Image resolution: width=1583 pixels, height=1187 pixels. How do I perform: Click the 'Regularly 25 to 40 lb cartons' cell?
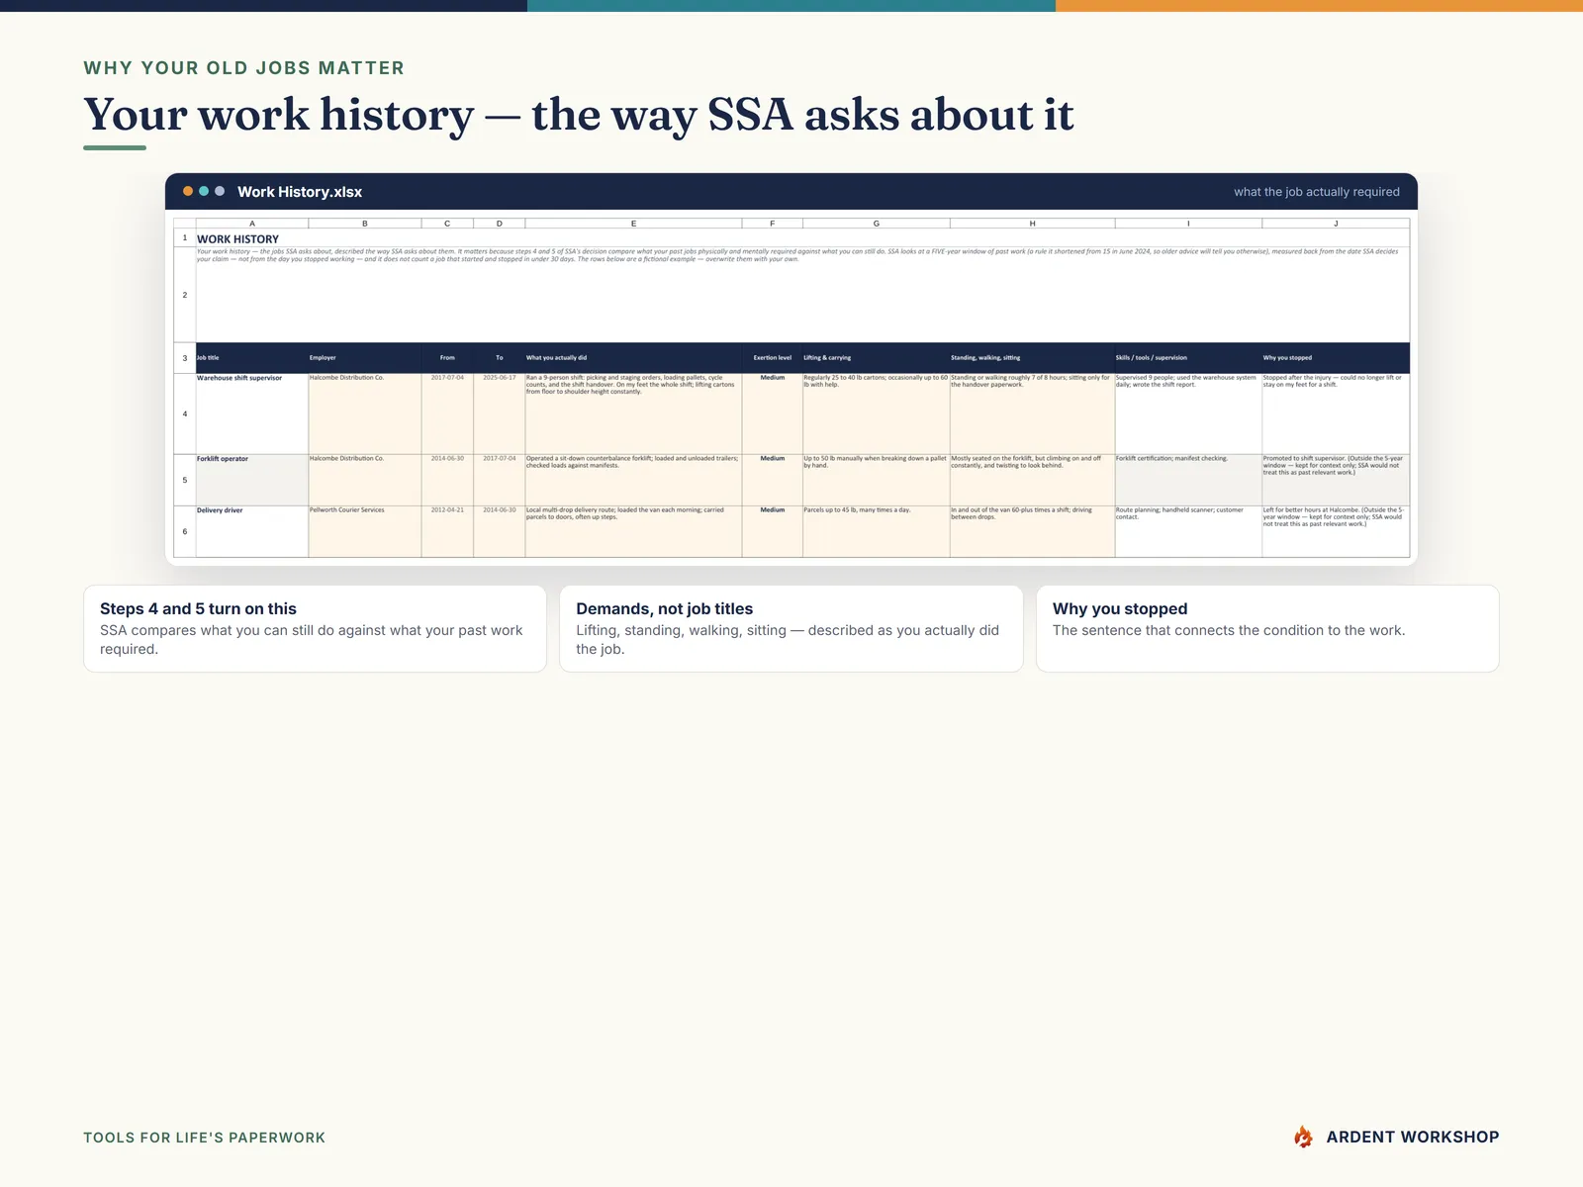tap(877, 413)
